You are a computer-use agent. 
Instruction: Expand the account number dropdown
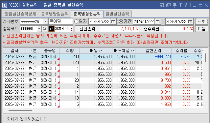[46, 21]
